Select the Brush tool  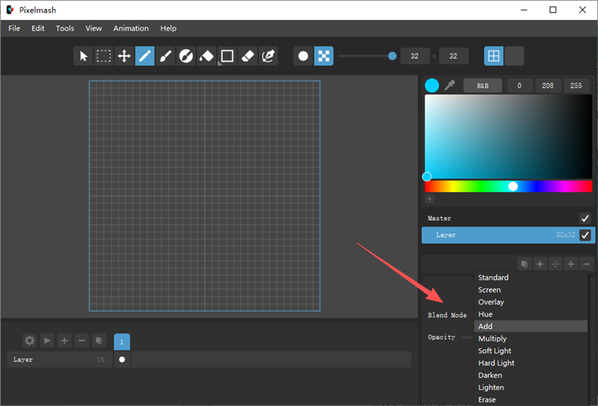165,57
